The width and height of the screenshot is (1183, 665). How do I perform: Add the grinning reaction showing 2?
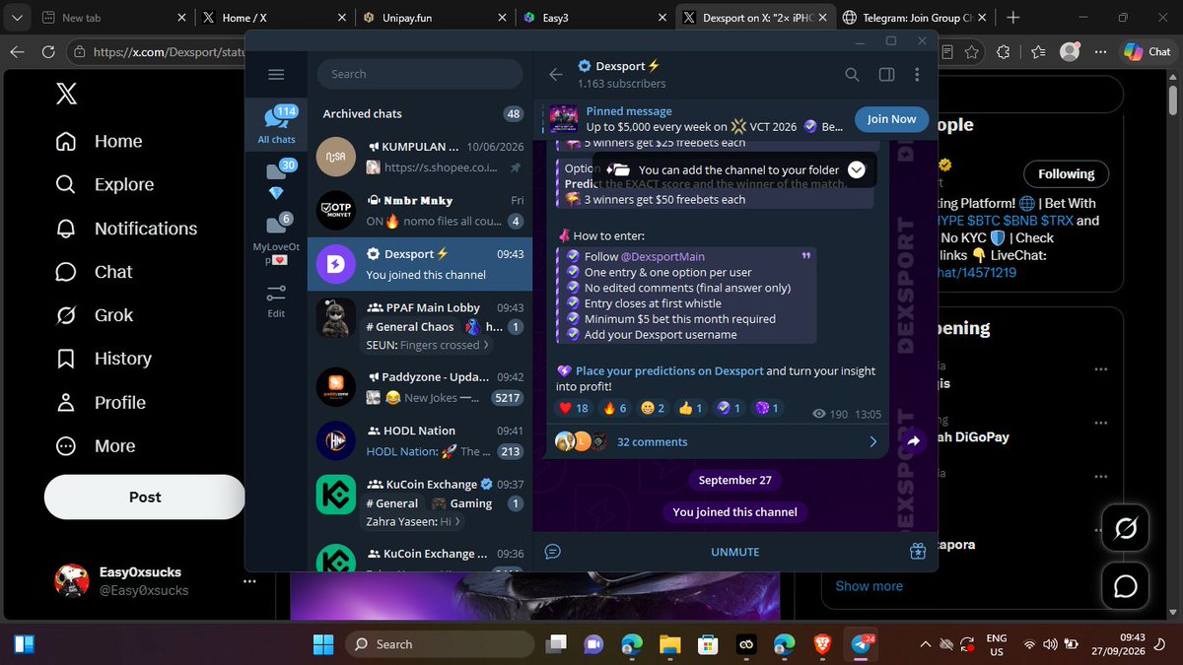(654, 408)
